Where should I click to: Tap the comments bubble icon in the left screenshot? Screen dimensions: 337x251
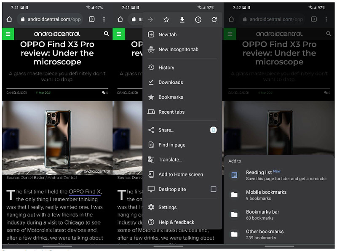[104, 93]
